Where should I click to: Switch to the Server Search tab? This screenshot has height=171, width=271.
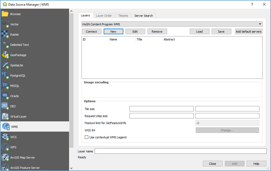(x=144, y=16)
